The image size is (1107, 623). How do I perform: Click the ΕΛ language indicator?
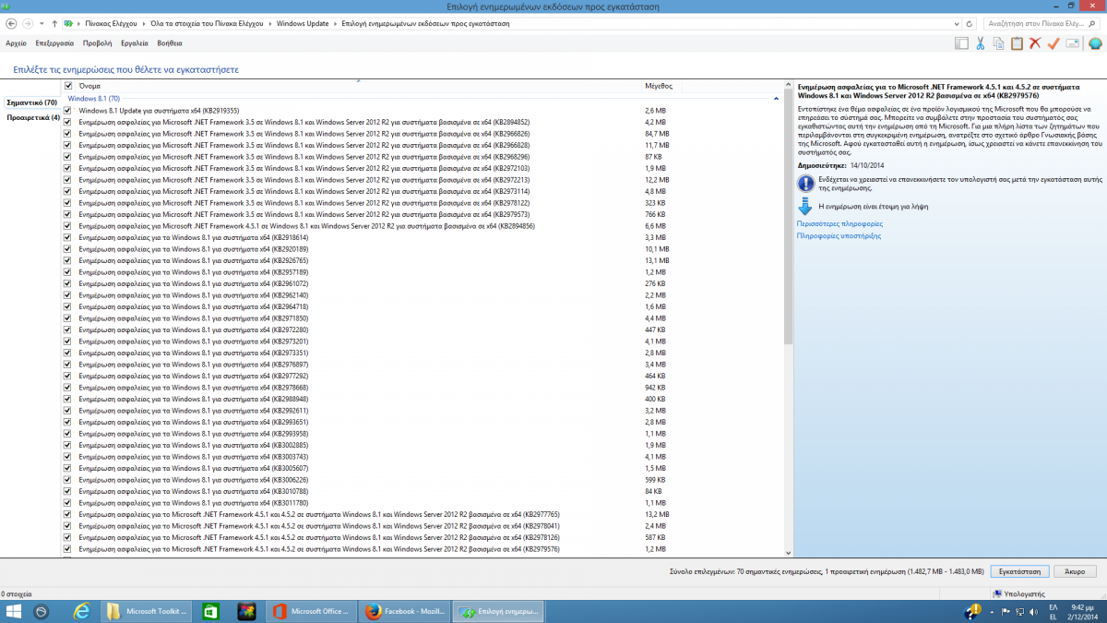[x=1053, y=606]
